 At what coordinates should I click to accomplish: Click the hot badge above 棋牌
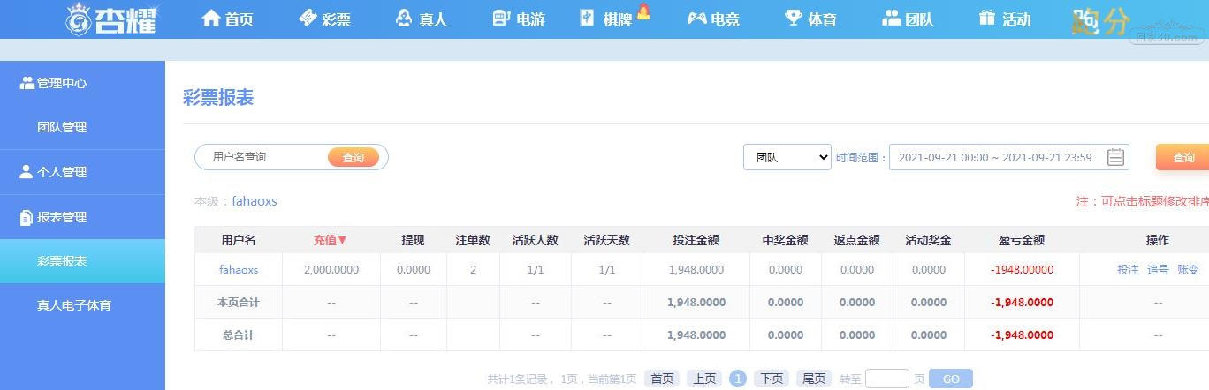(x=643, y=11)
